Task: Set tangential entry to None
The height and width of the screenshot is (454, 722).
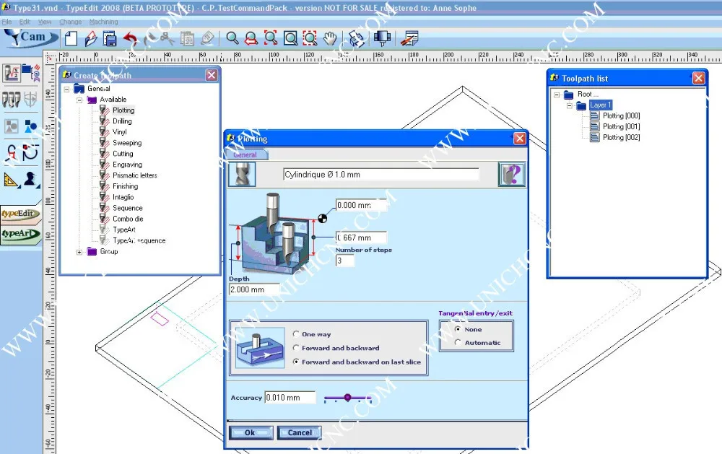Action: (458, 328)
